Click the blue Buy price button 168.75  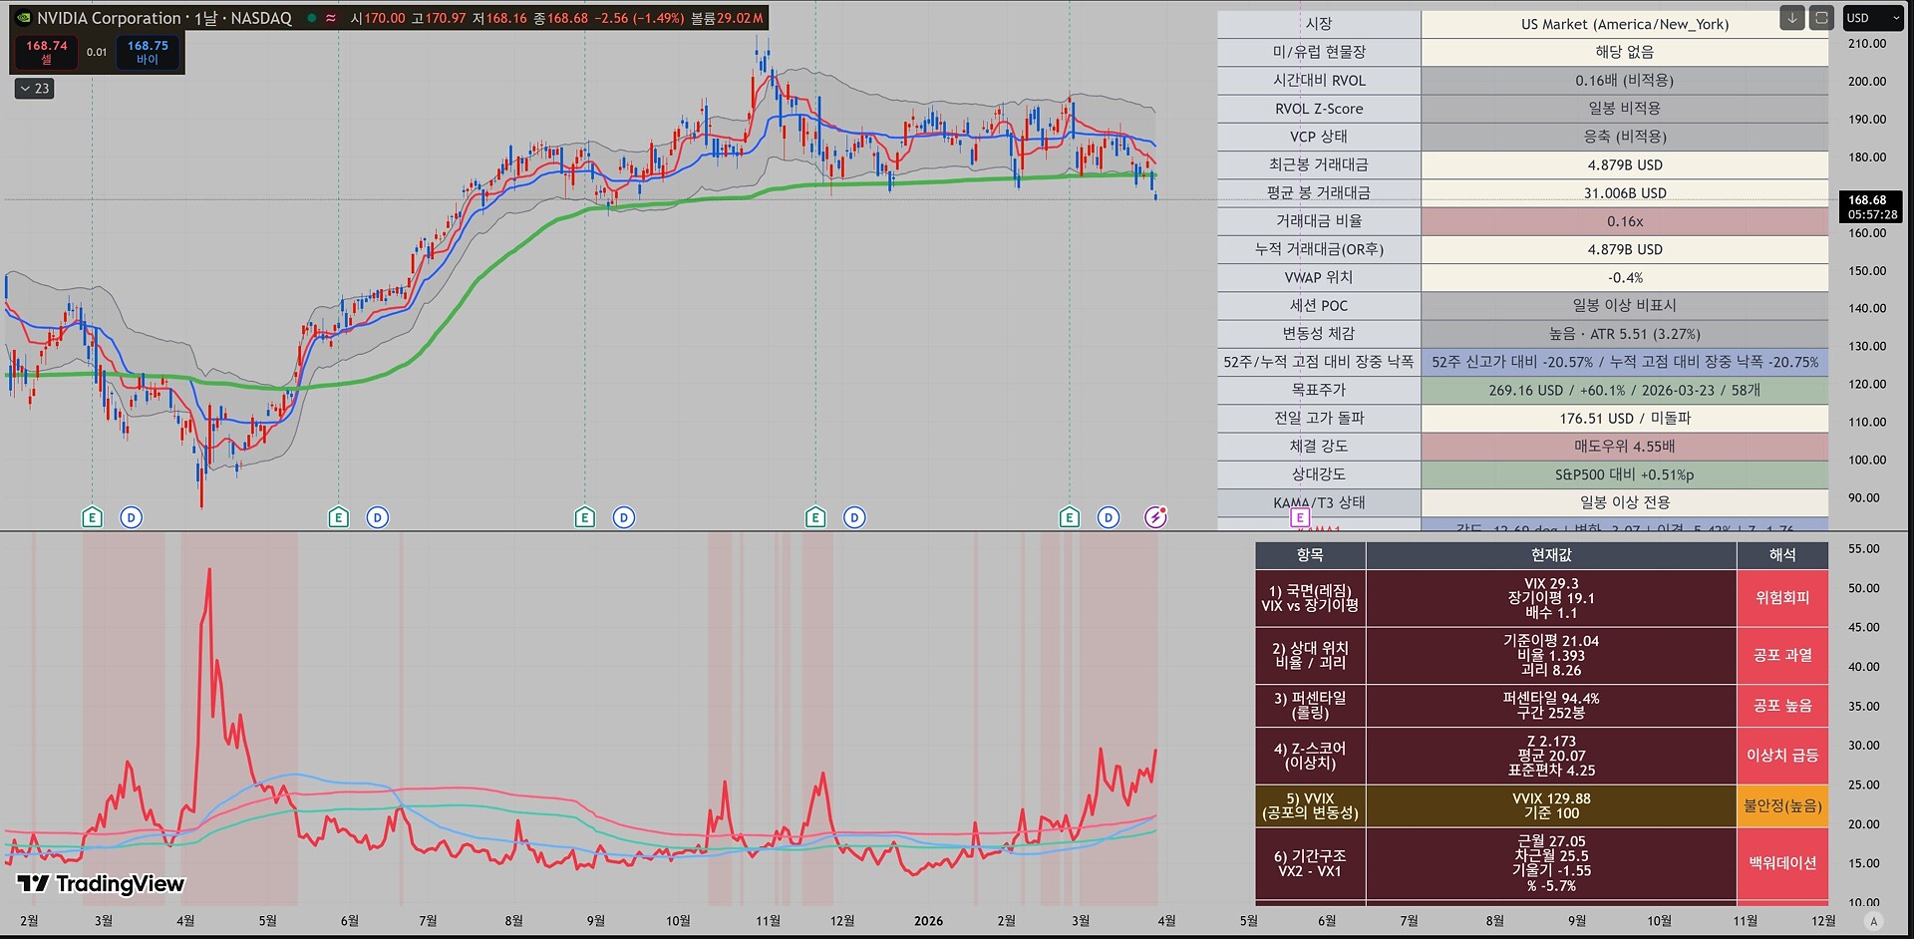[148, 52]
